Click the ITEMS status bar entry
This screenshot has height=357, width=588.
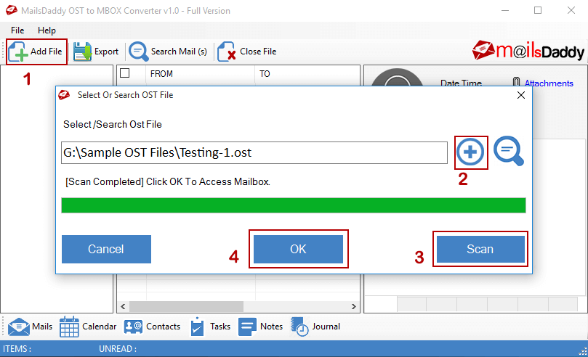click(17, 349)
